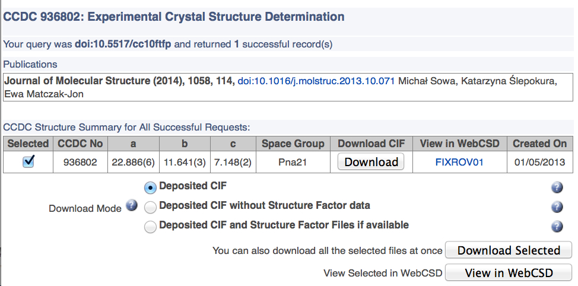This screenshot has height=286, width=578.
Task: Click the Space Group column header
Action: 293,144
